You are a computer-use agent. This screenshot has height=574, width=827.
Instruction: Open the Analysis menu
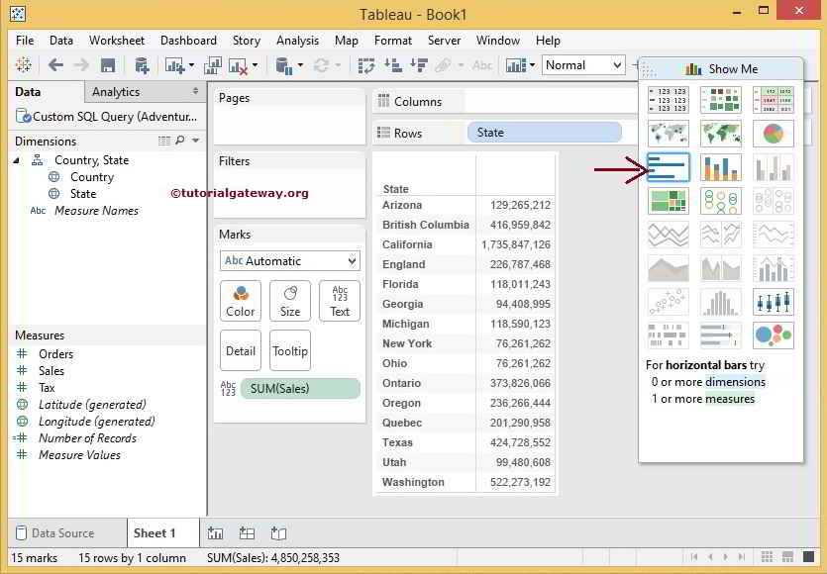point(297,41)
